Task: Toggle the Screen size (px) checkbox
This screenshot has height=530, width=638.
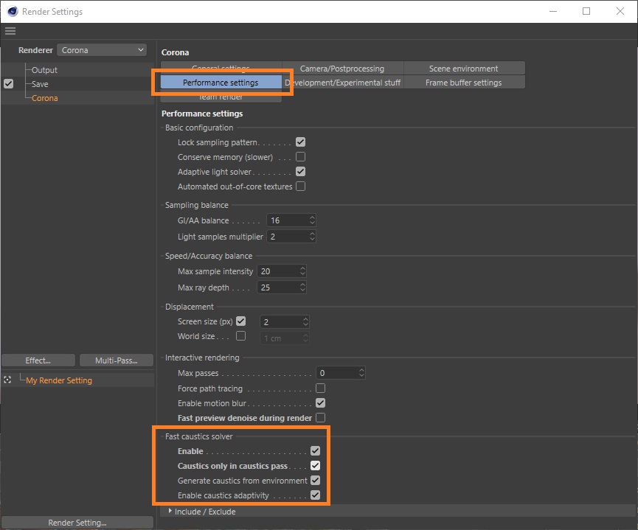Action: tap(241, 321)
